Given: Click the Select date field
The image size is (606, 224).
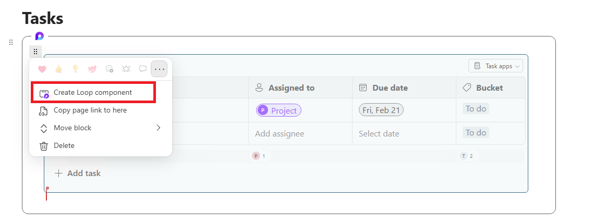Looking at the screenshot, I should coord(379,134).
